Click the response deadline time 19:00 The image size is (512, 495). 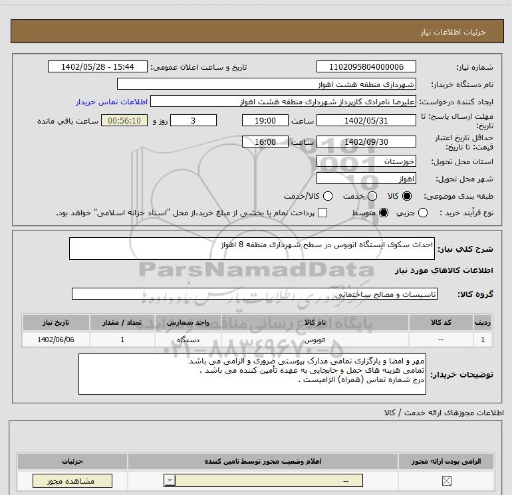265,120
